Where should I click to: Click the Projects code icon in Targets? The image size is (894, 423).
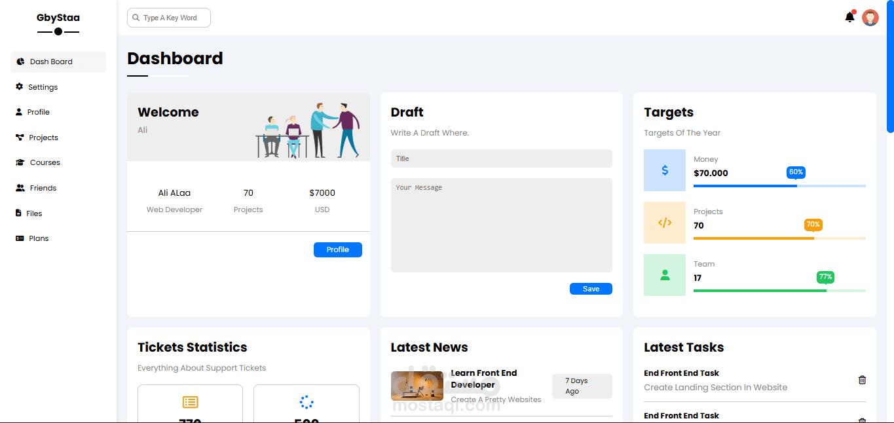click(x=664, y=223)
